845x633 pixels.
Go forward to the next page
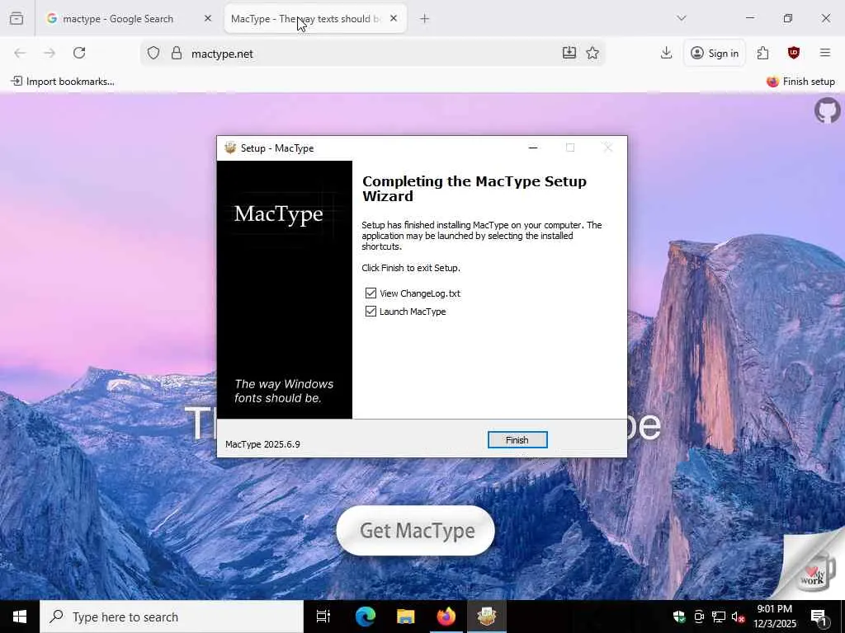50,53
